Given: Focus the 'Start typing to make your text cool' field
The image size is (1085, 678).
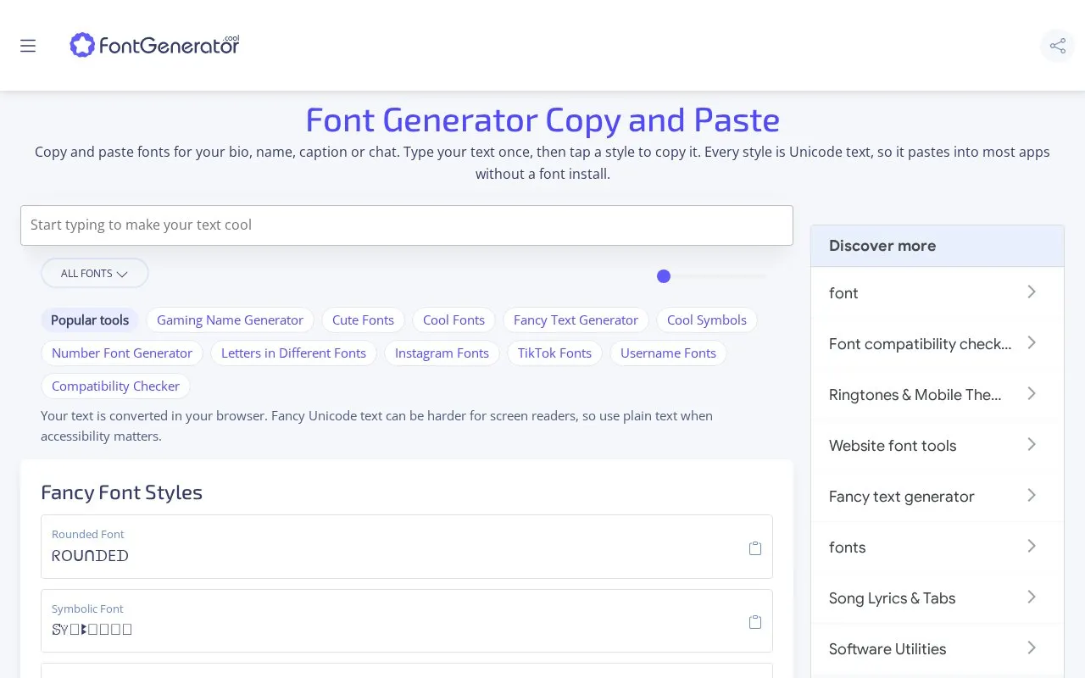Looking at the screenshot, I should click(407, 225).
